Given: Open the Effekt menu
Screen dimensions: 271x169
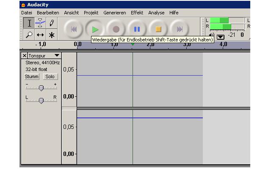Looking at the screenshot, I should coord(137,13).
